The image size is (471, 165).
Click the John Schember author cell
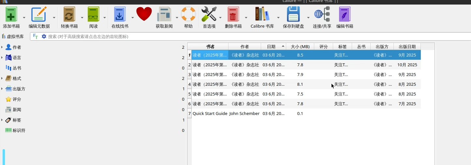(244, 113)
